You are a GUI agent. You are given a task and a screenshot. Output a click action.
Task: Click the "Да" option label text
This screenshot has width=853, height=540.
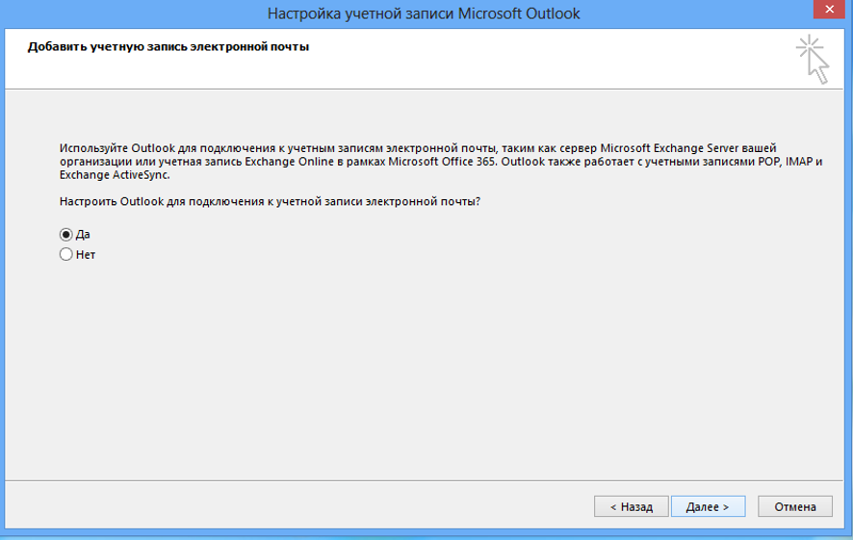83,234
